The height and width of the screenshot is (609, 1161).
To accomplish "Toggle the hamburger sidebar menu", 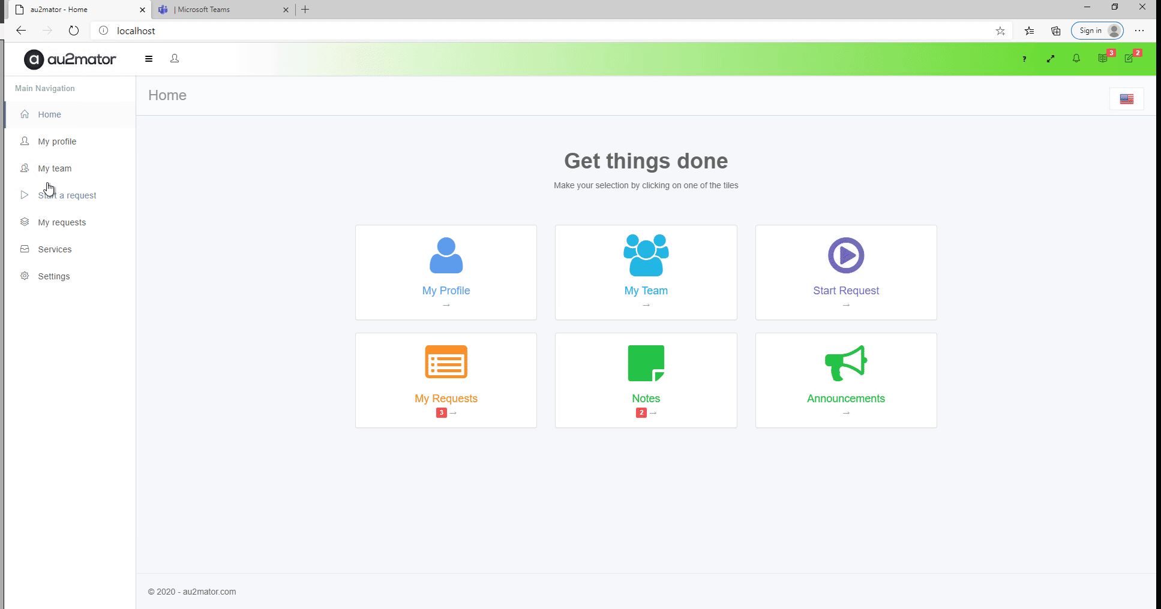I will point(149,59).
